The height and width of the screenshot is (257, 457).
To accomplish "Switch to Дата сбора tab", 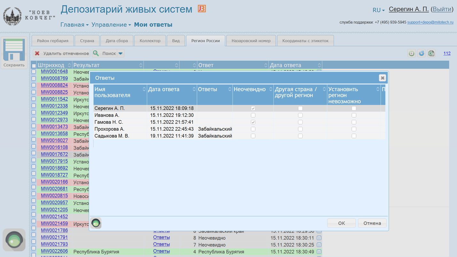I will click(117, 41).
